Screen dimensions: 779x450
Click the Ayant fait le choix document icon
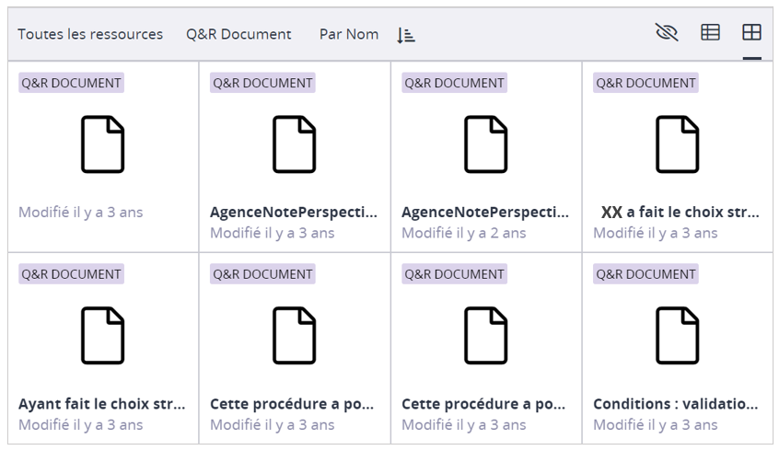103,336
